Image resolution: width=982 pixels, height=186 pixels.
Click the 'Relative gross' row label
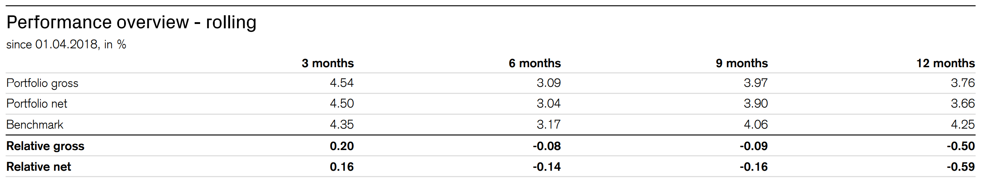tap(45, 146)
